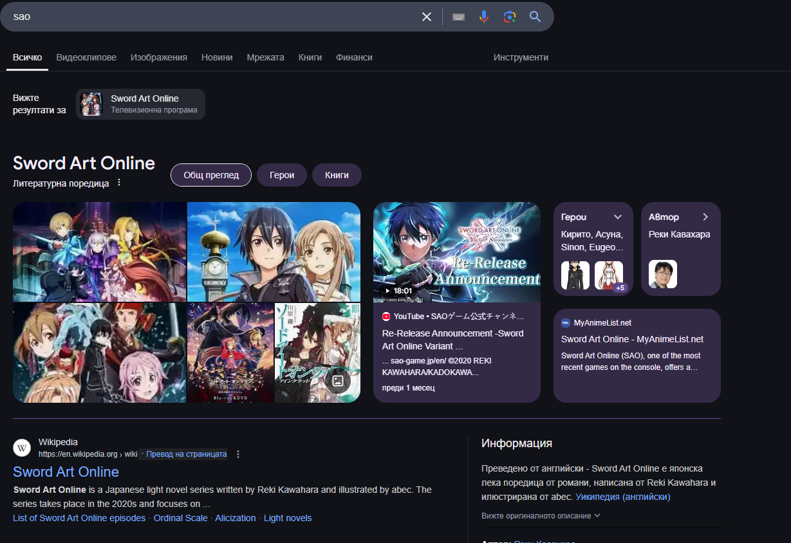This screenshot has width=791, height=543.
Task: Click the Kirito character thumbnail in Герои
Action: [x=575, y=275]
